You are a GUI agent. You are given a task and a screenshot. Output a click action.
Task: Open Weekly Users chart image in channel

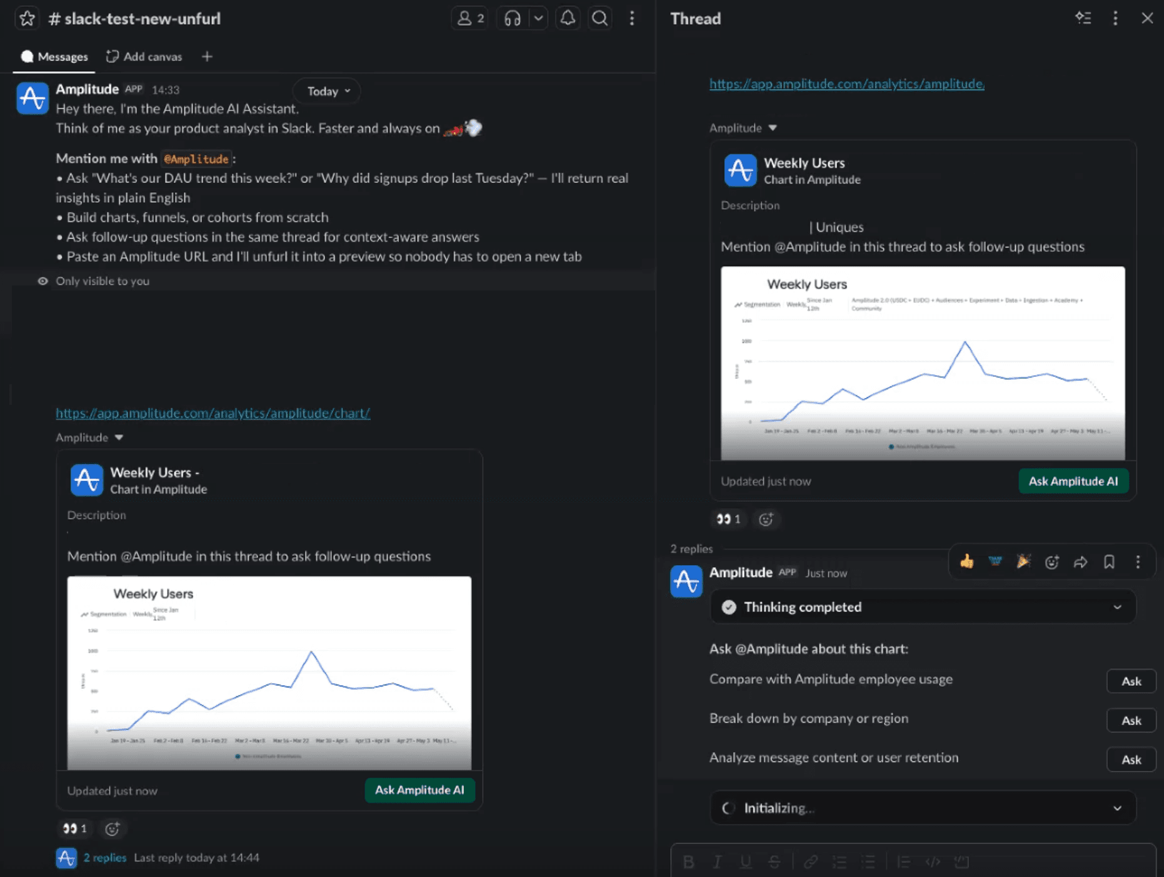(x=269, y=673)
